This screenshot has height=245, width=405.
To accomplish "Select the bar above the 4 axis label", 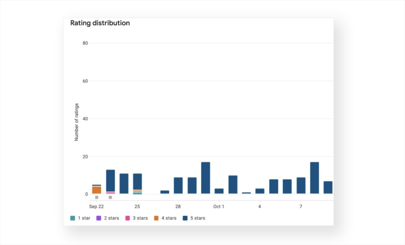I will (260, 191).
